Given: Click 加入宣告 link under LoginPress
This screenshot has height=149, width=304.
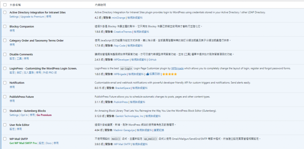Looking at the screenshot, I should pyautogui.click(x=29, y=73).
